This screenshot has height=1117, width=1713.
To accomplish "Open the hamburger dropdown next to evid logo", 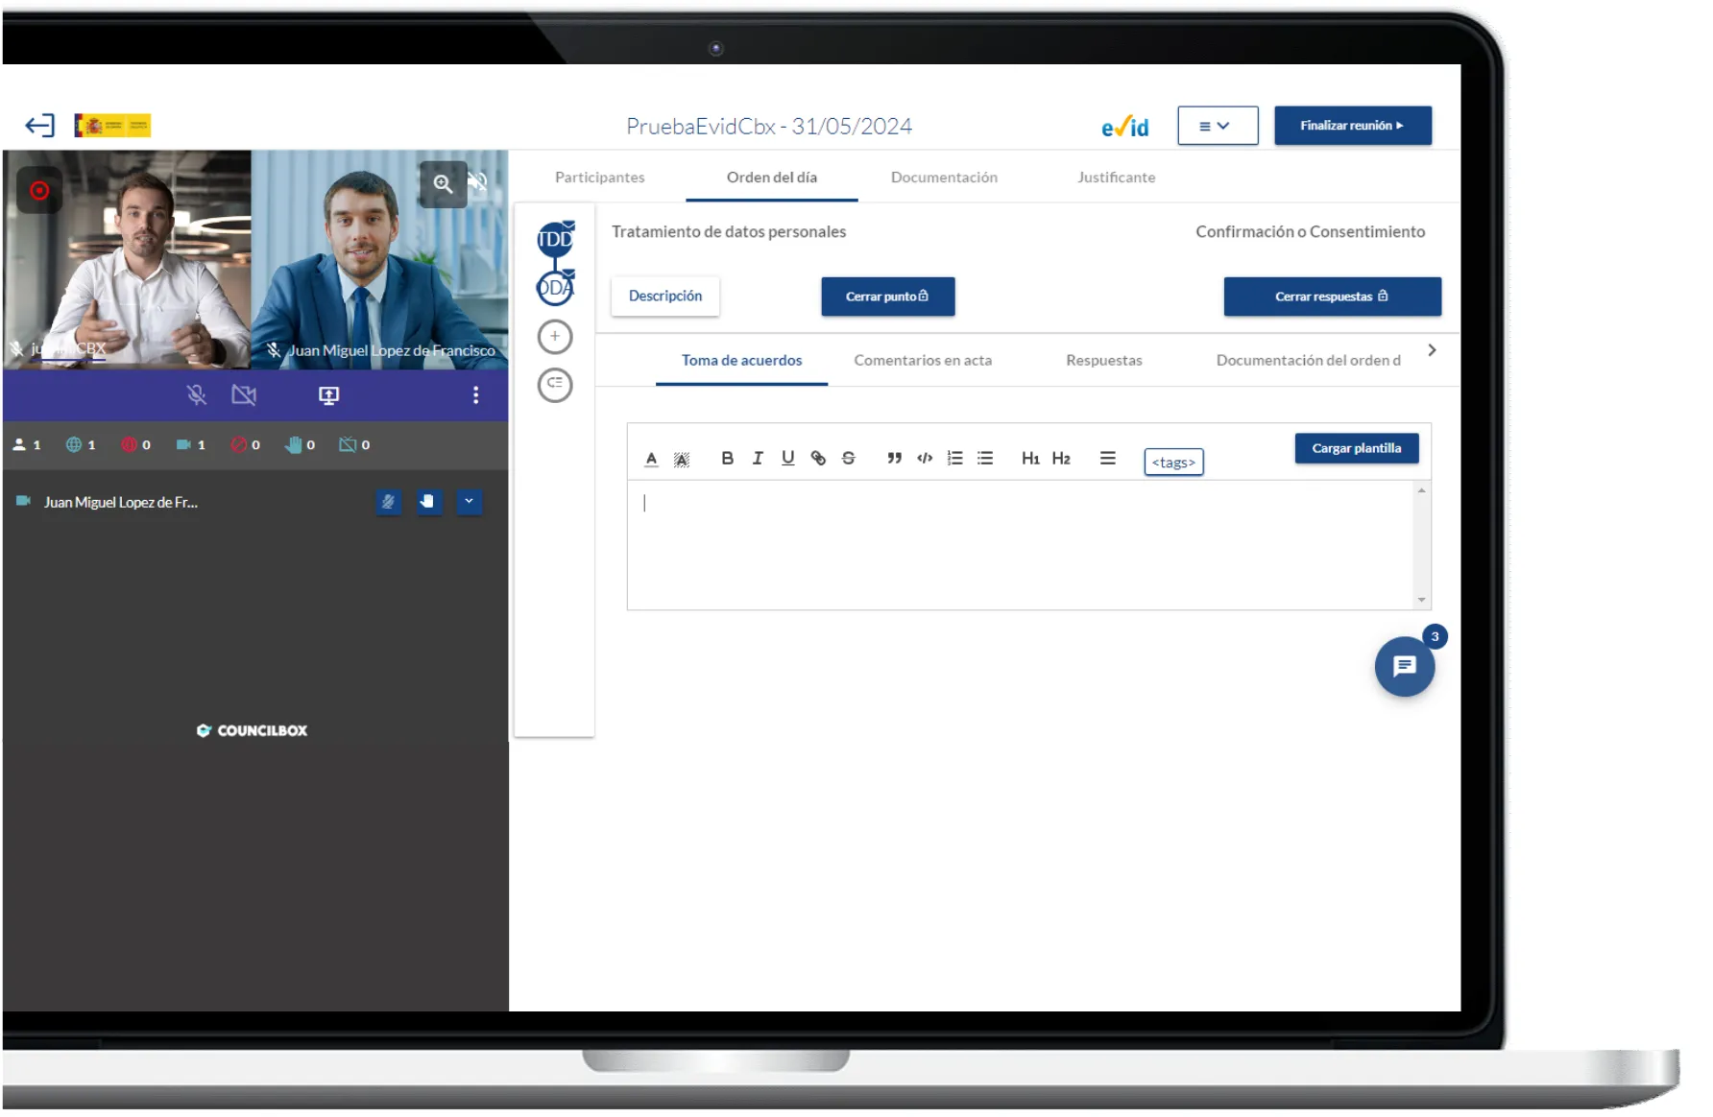I will pyautogui.click(x=1217, y=126).
